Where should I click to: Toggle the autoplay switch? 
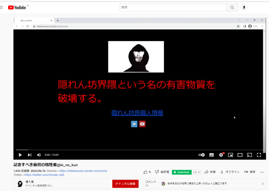click(201, 155)
